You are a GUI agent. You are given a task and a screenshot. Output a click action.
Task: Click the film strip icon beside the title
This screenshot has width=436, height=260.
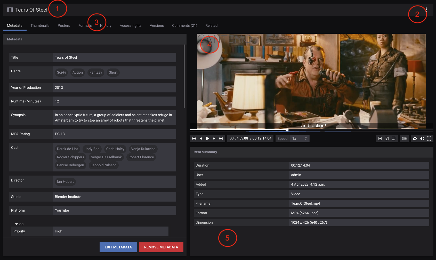10,10
